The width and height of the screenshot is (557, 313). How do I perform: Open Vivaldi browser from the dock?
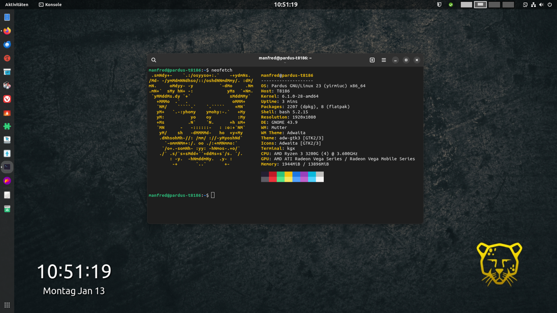pyautogui.click(x=7, y=99)
